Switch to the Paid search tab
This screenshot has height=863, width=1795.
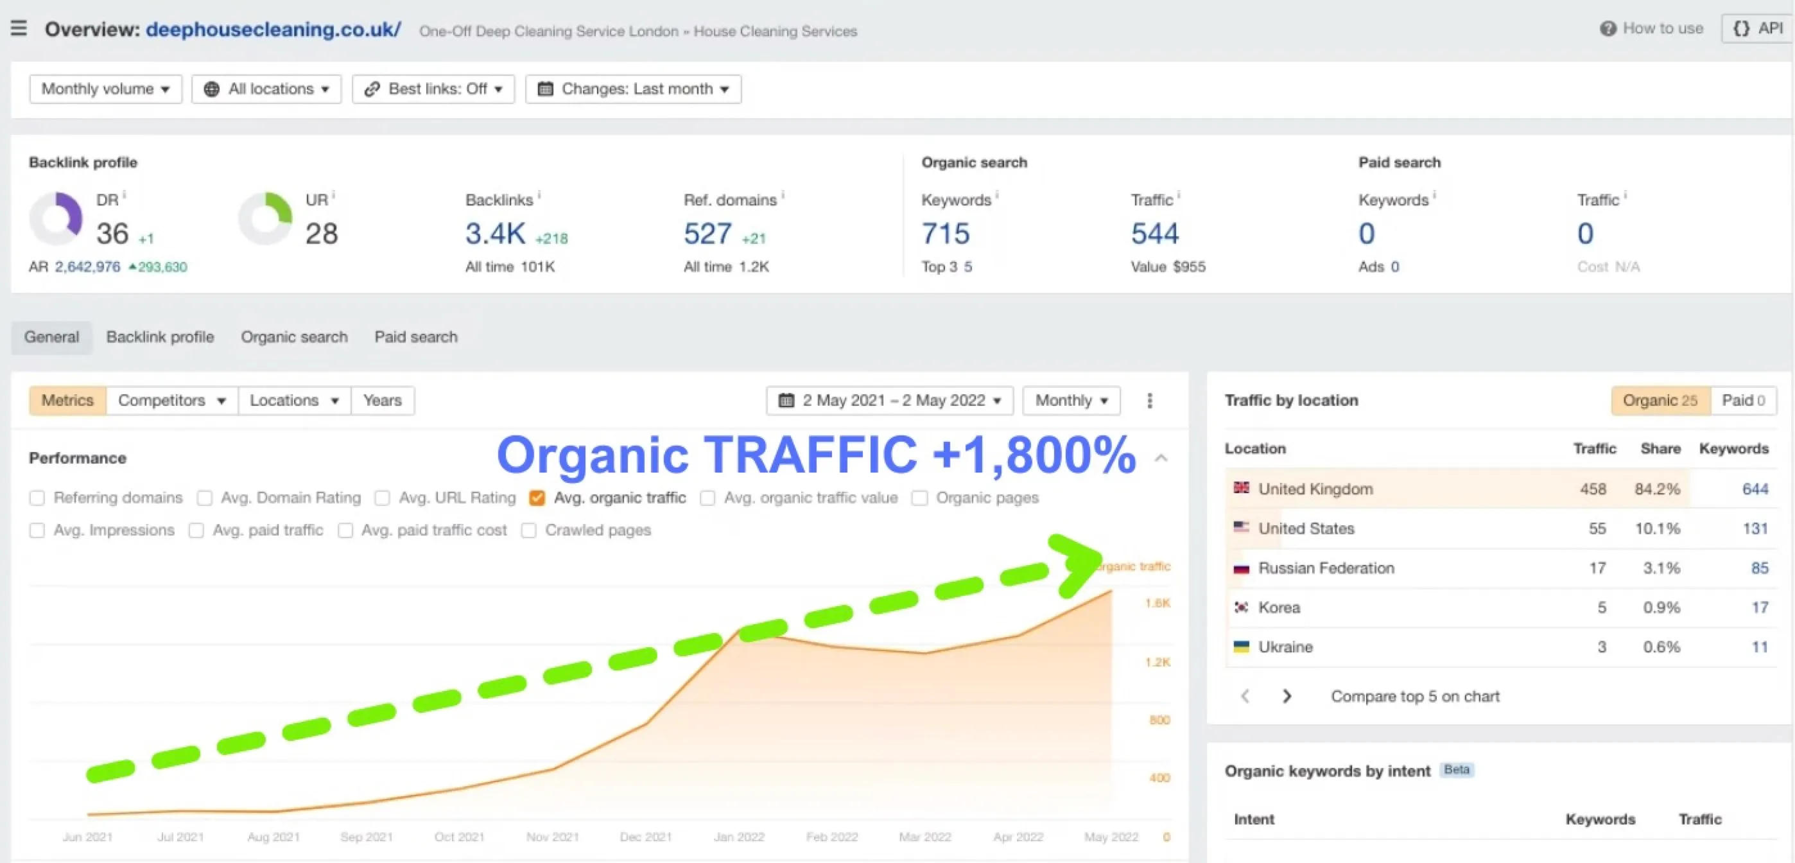416,337
